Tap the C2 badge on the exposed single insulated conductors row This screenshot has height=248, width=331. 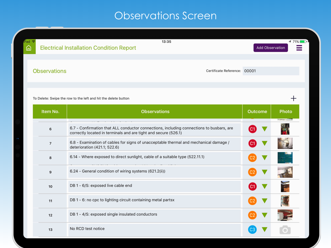252,215
